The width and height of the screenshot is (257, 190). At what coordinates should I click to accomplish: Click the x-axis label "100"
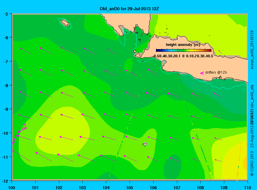12,188
